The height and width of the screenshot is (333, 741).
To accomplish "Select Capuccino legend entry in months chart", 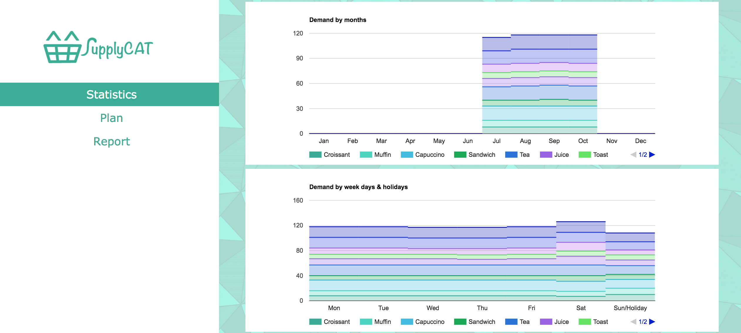I will click(x=429, y=154).
